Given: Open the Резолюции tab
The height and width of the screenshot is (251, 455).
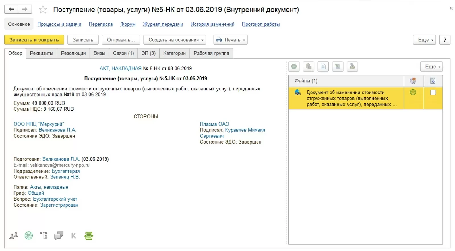Looking at the screenshot, I should 73,53.
